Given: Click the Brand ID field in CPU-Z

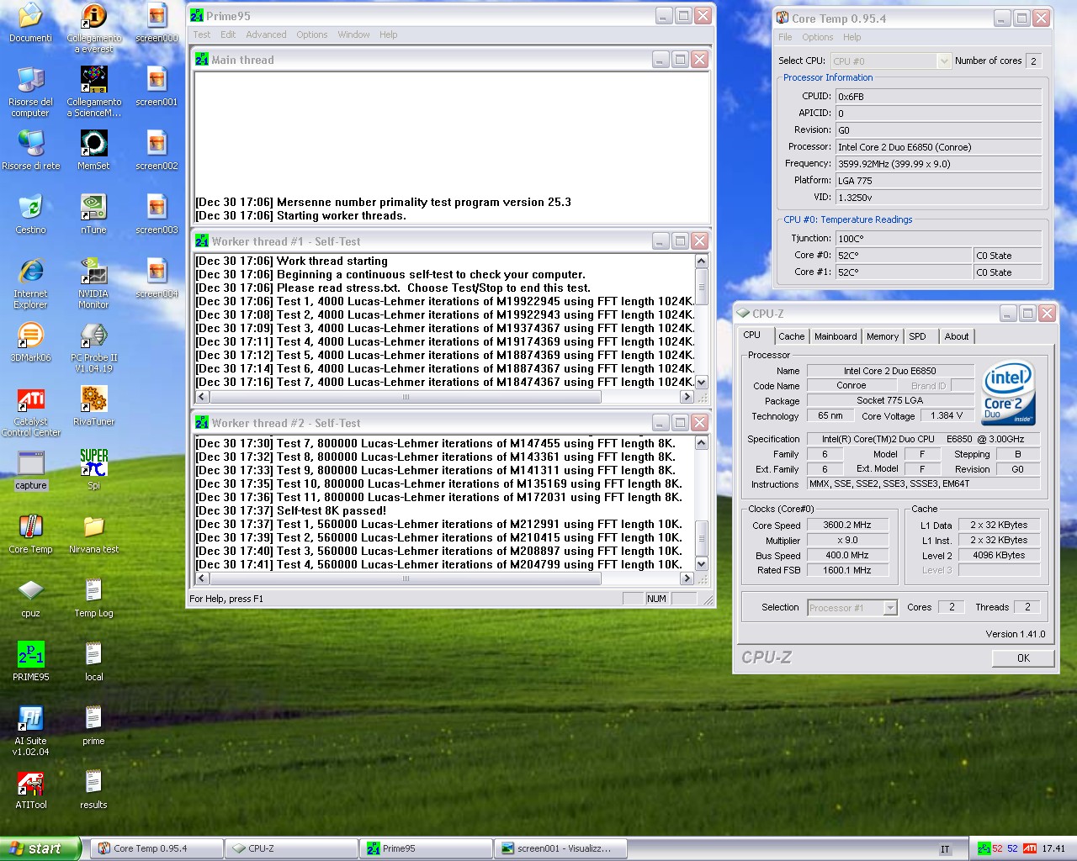Looking at the screenshot, I should pos(963,386).
